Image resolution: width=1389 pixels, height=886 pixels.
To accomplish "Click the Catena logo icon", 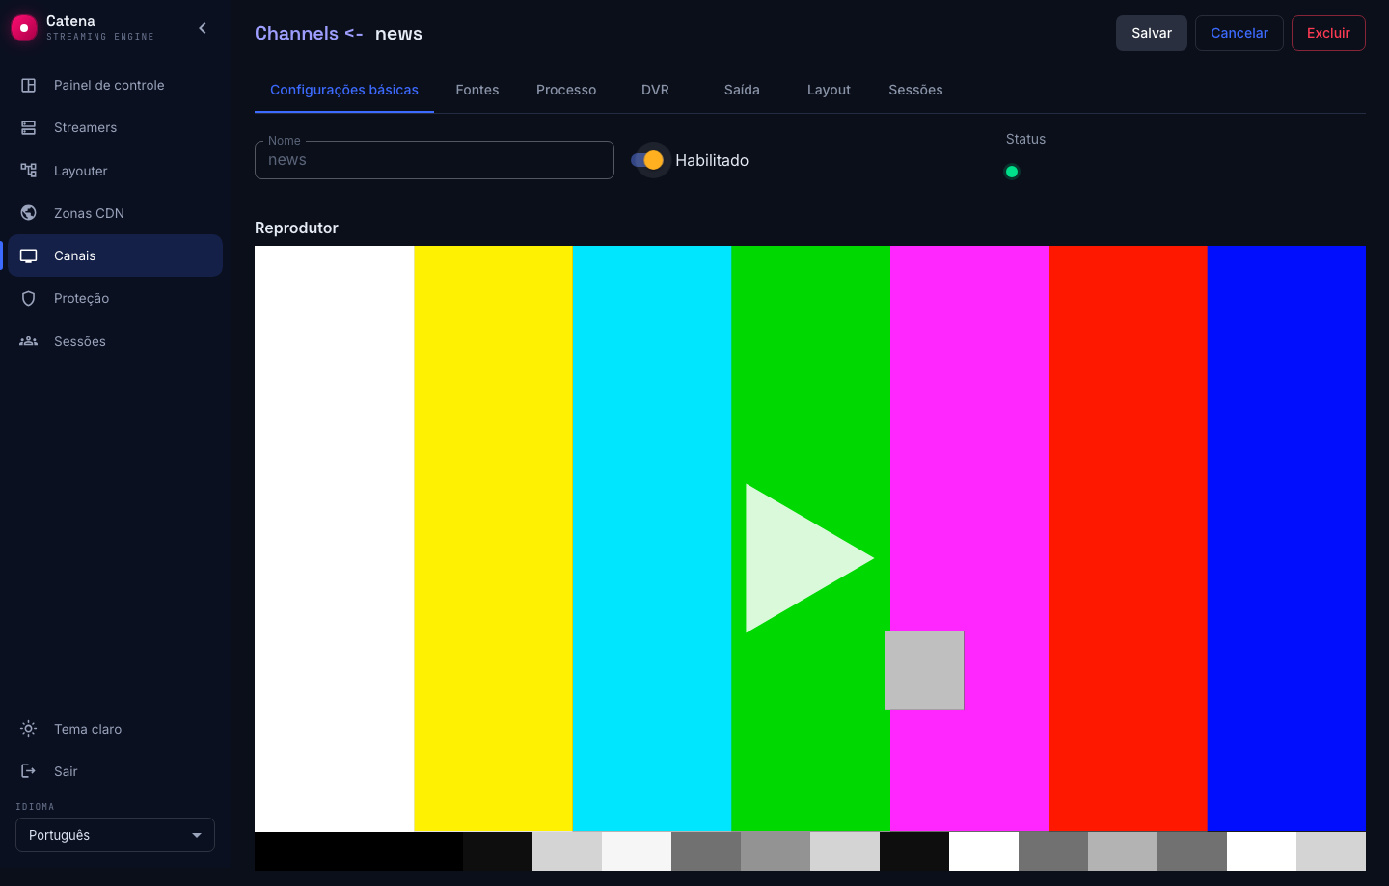I will click(x=23, y=28).
